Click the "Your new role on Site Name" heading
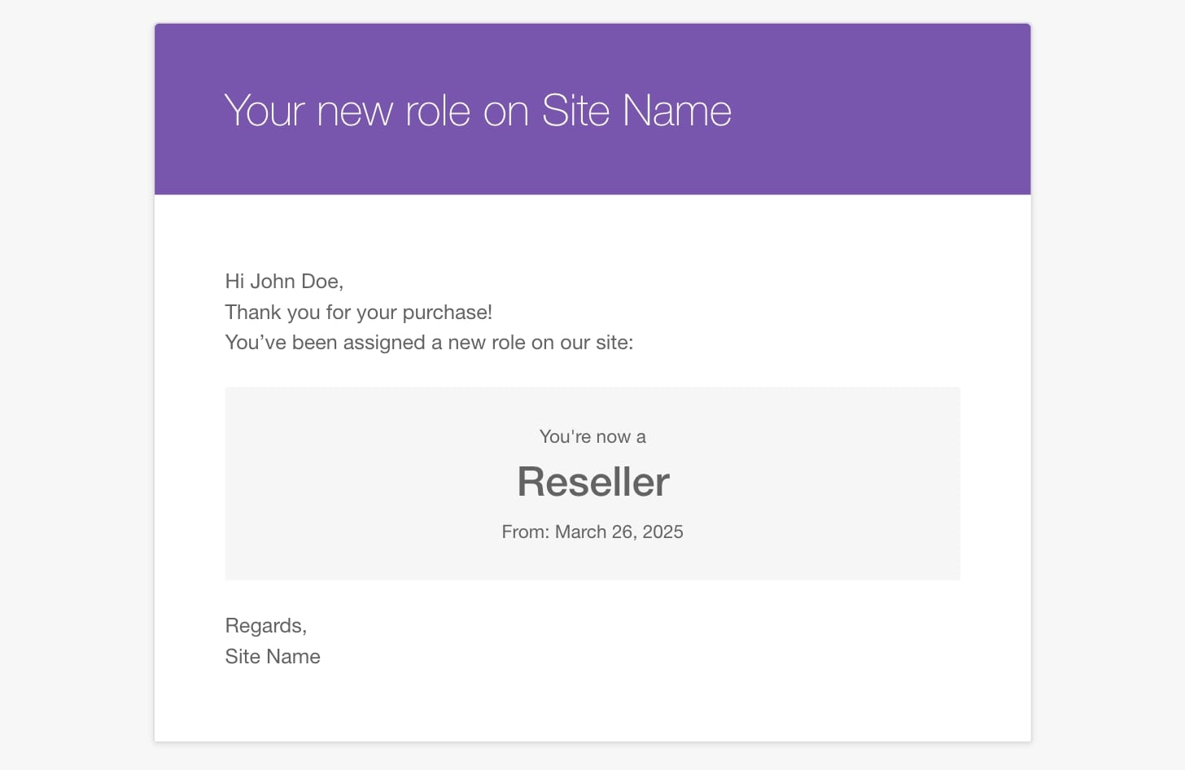Viewport: 1185px width, 770px height. tap(478, 111)
